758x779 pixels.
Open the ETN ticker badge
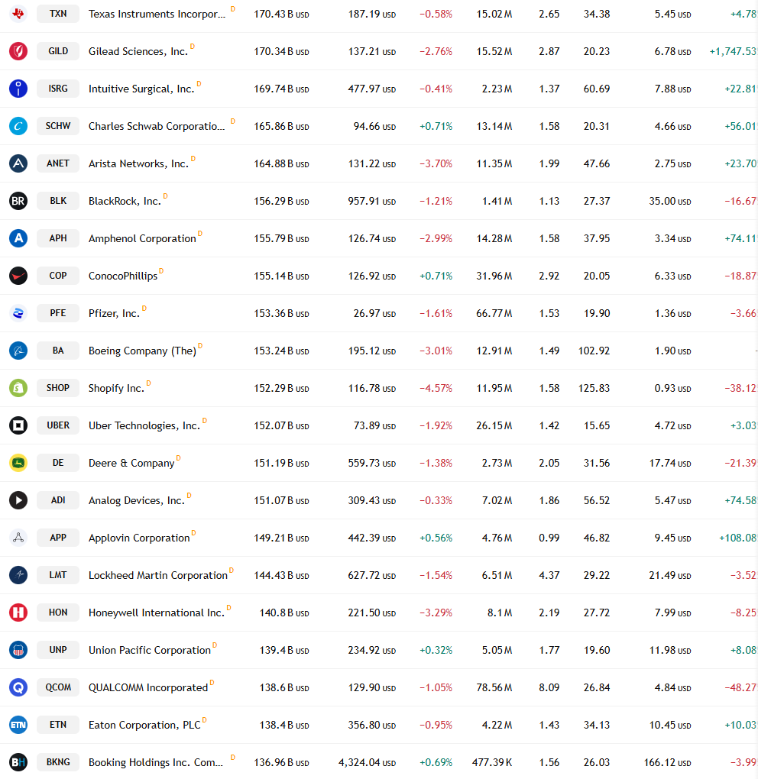pos(58,724)
